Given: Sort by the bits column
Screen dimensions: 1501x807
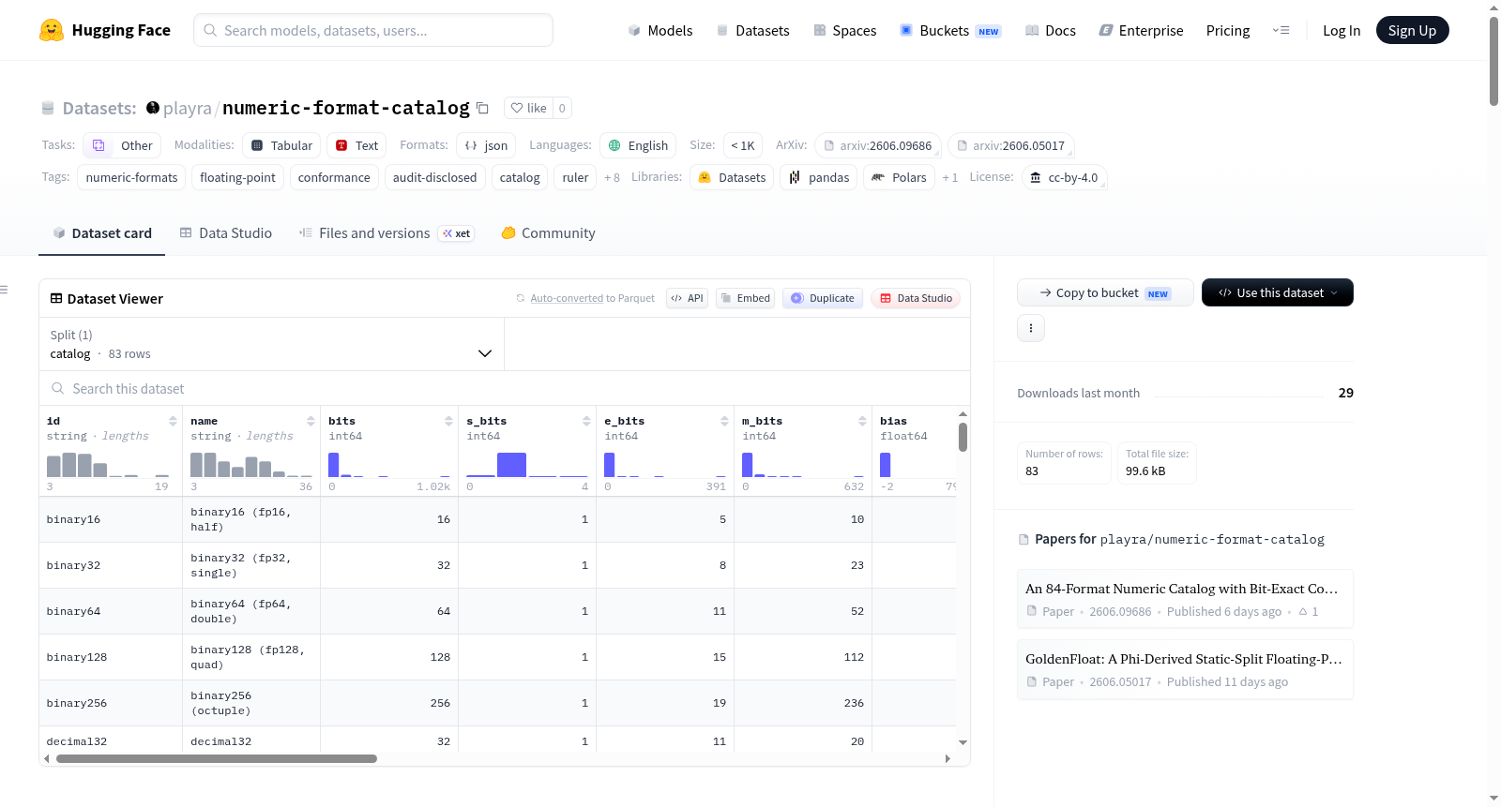Looking at the screenshot, I should pyautogui.click(x=448, y=421).
